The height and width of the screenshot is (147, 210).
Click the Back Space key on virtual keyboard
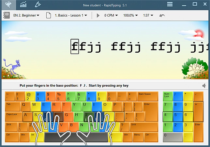147,96
